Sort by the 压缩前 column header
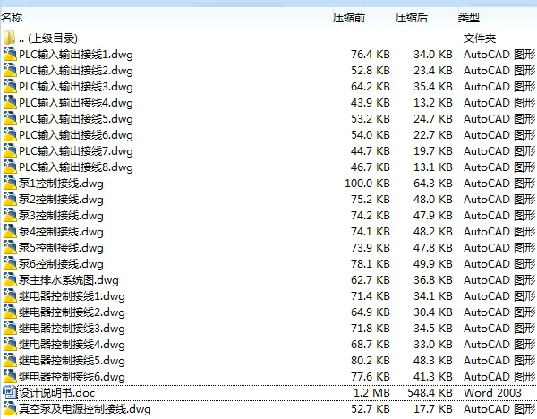This screenshot has width=537, height=419. [x=349, y=17]
